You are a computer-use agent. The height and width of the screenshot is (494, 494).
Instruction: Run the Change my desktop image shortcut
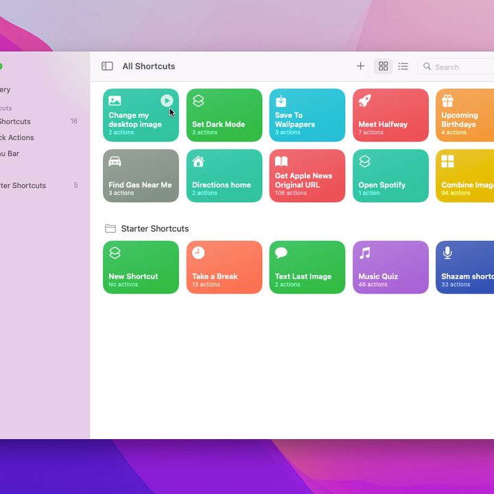[x=167, y=101]
